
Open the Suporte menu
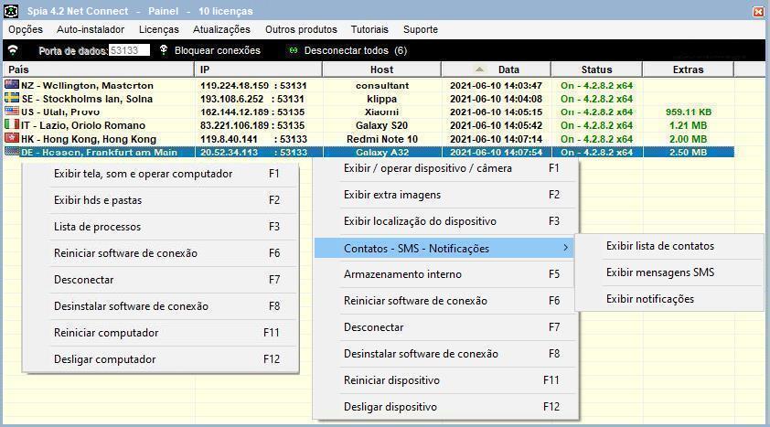click(x=421, y=29)
